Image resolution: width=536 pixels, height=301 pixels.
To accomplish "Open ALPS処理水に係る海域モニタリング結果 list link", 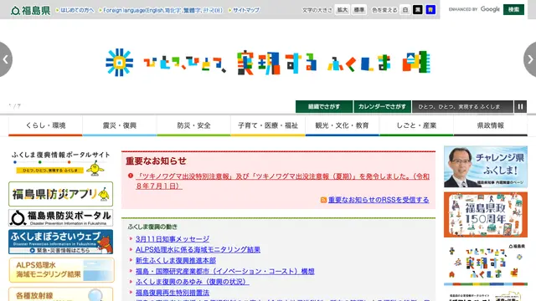I will tap(198, 250).
